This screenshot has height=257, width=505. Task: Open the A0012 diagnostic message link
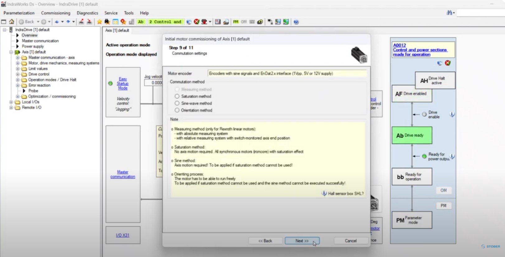coord(420,50)
